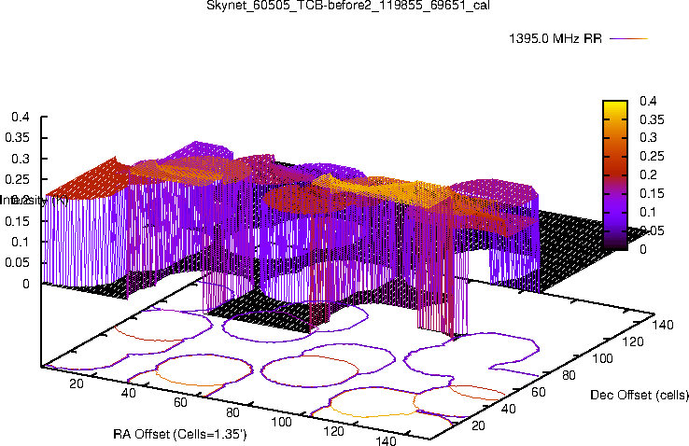Click the Intensity (K) axis label
The image size is (689, 446).
[x=34, y=201]
